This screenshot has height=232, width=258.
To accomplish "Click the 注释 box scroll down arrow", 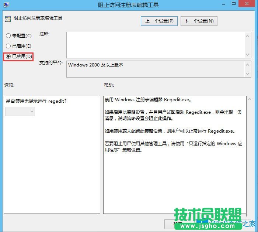I will [247, 54].
